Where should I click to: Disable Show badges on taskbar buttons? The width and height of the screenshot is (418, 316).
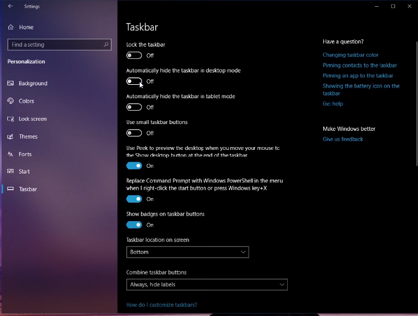tap(134, 225)
